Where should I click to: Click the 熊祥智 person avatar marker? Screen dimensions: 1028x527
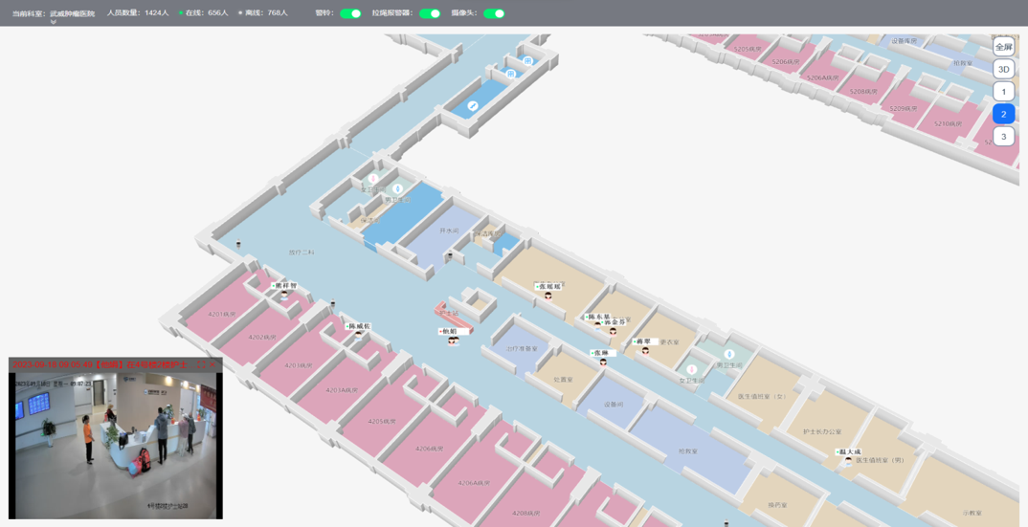point(284,295)
